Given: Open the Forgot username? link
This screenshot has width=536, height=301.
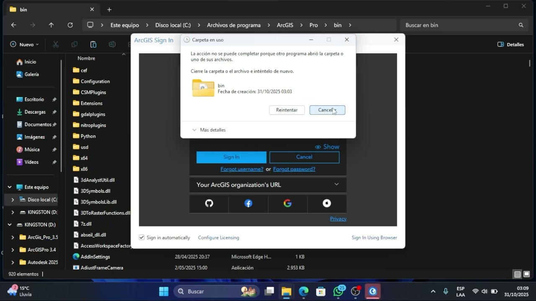Looking at the screenshot, I should pos(242,169).
